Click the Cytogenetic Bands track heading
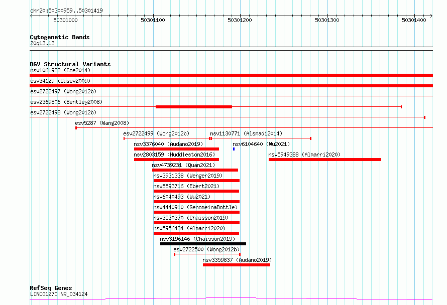The height and width of the screenshot is (305, 447). click(x=60, y=37)
